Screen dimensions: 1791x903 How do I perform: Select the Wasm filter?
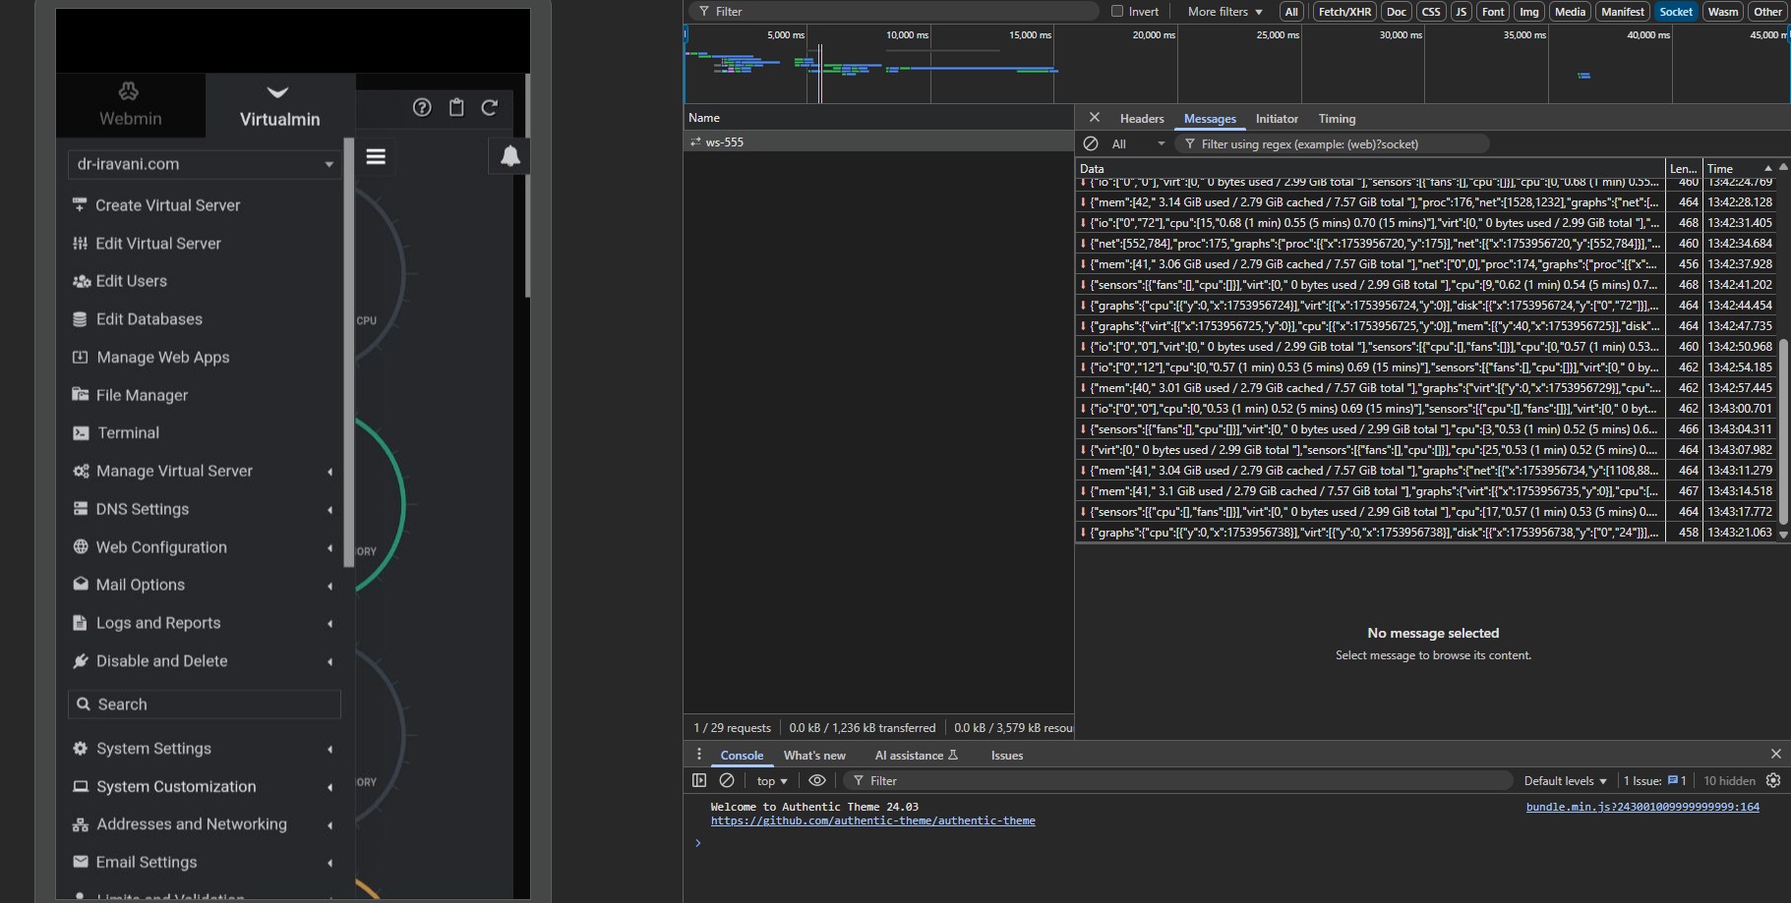(1722, 12)
